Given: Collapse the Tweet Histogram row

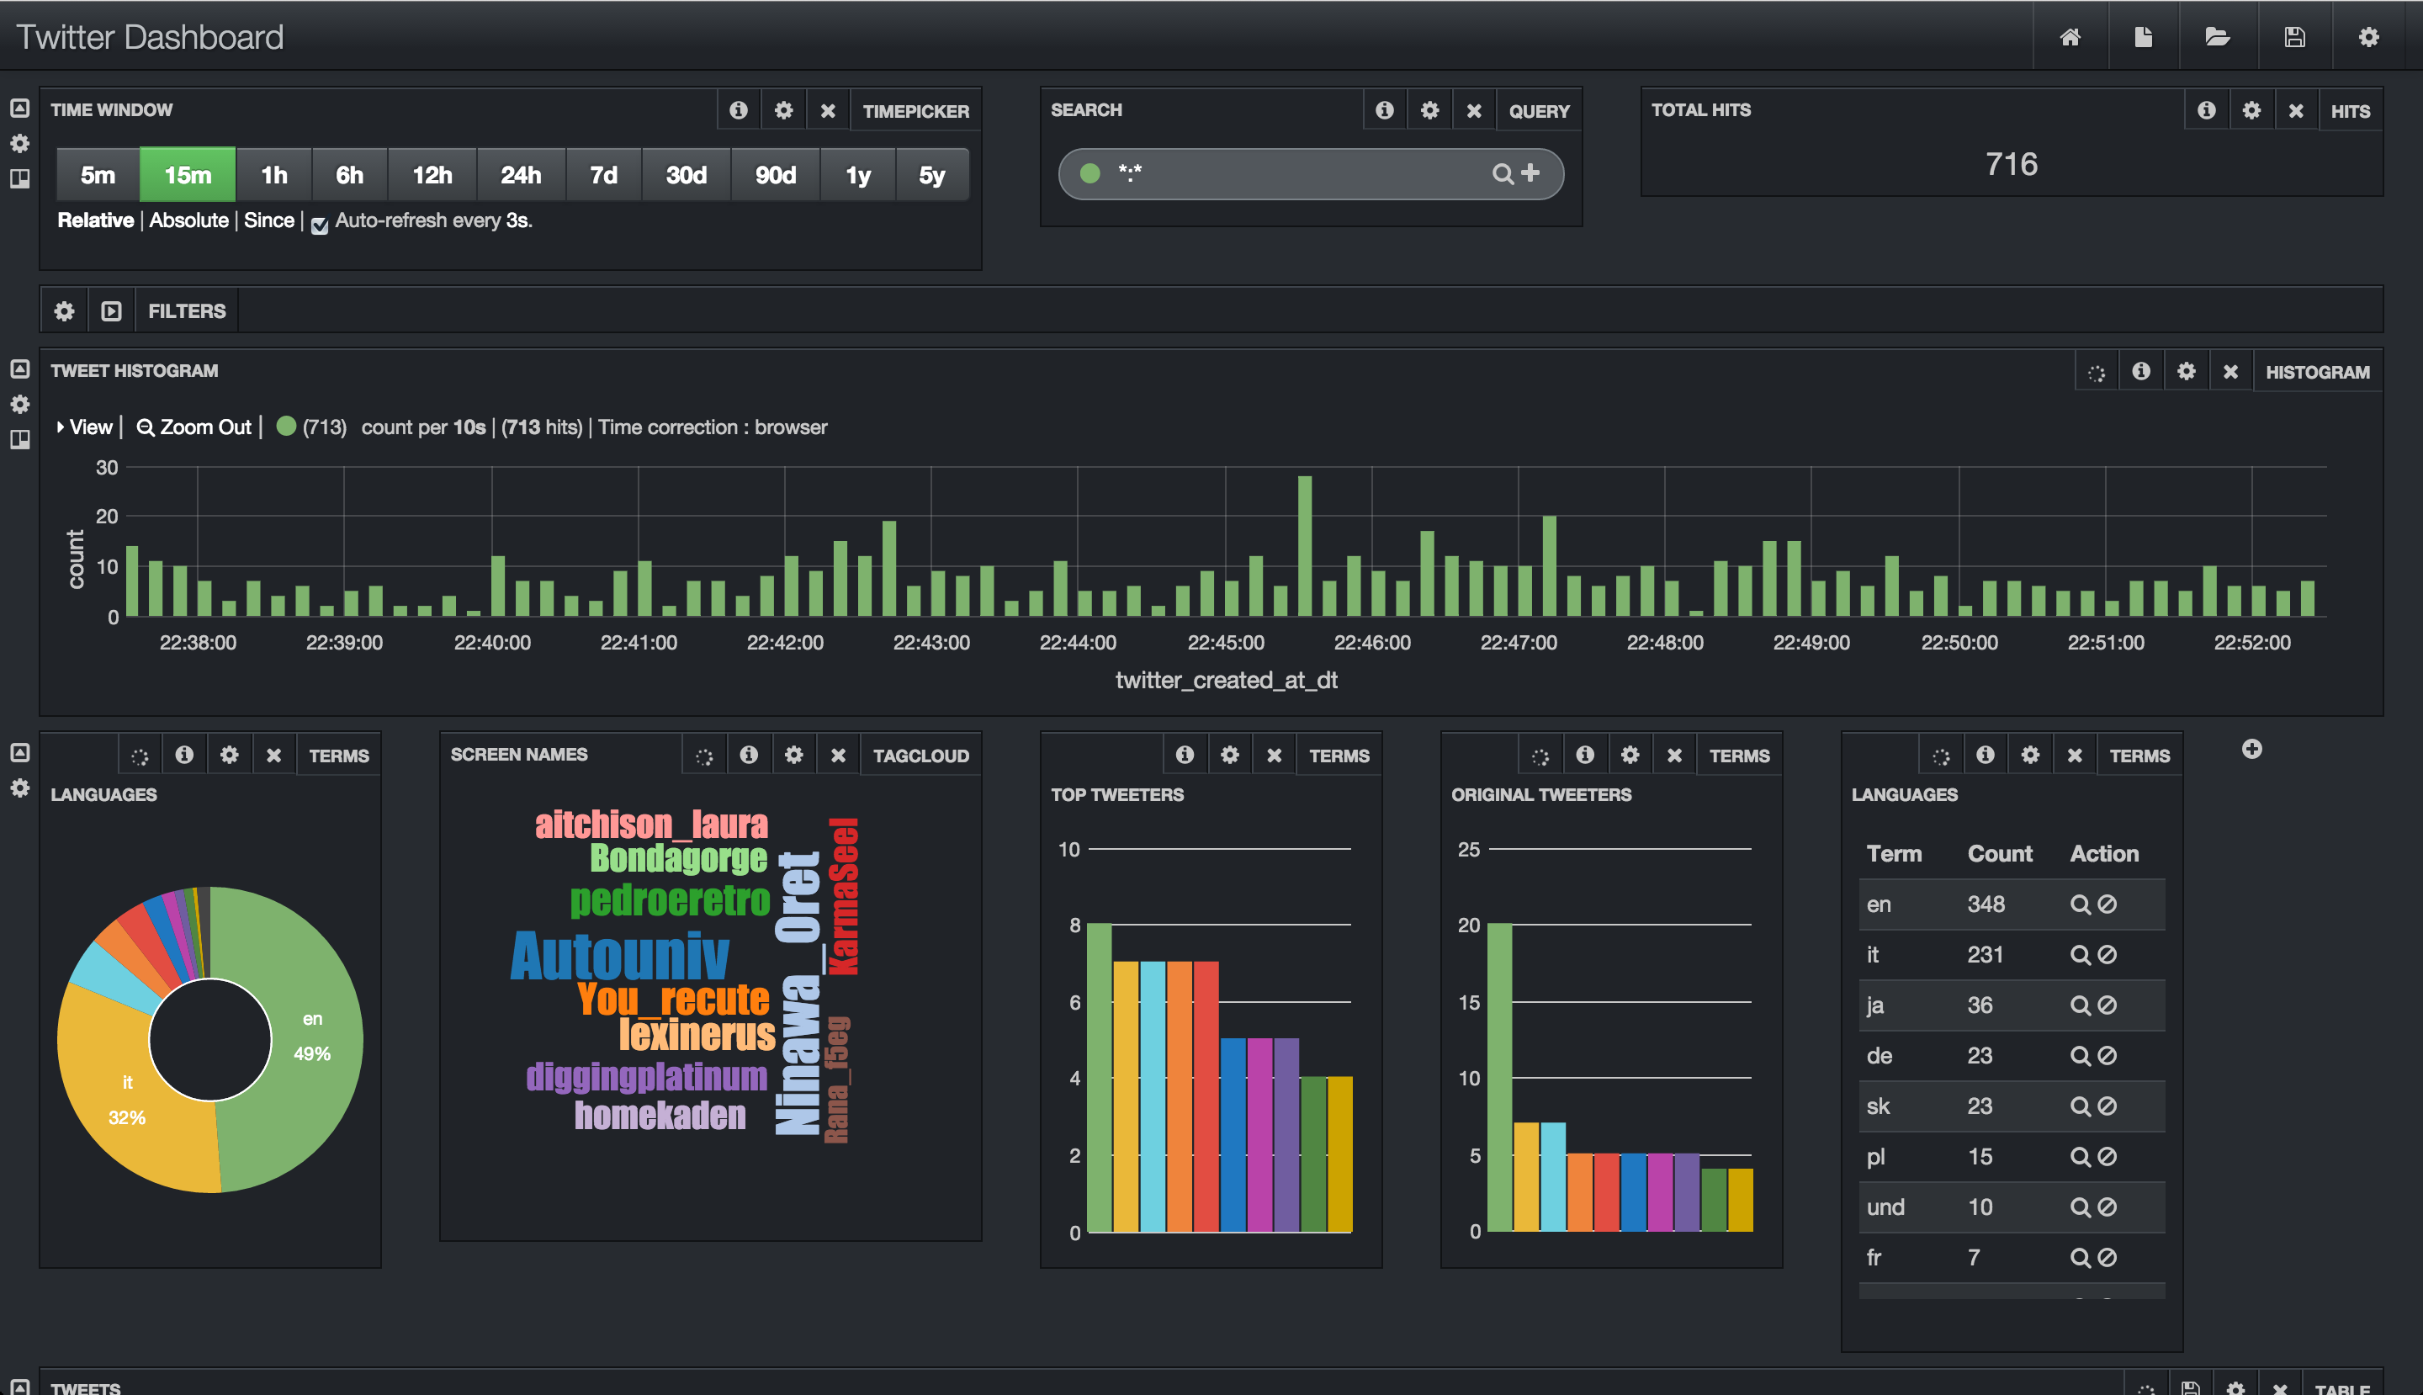Looking at the screenshot, I should tap(19, 369).
